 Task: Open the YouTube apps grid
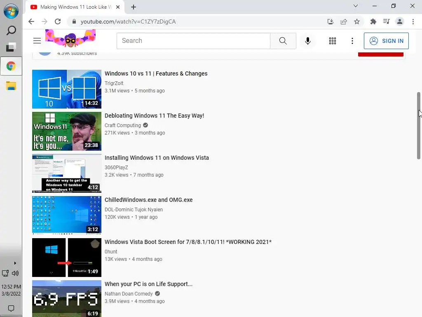click(x=333, y=41)
